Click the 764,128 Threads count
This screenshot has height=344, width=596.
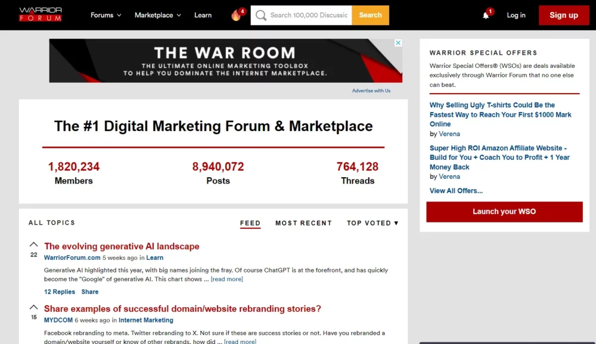point(357,166)
